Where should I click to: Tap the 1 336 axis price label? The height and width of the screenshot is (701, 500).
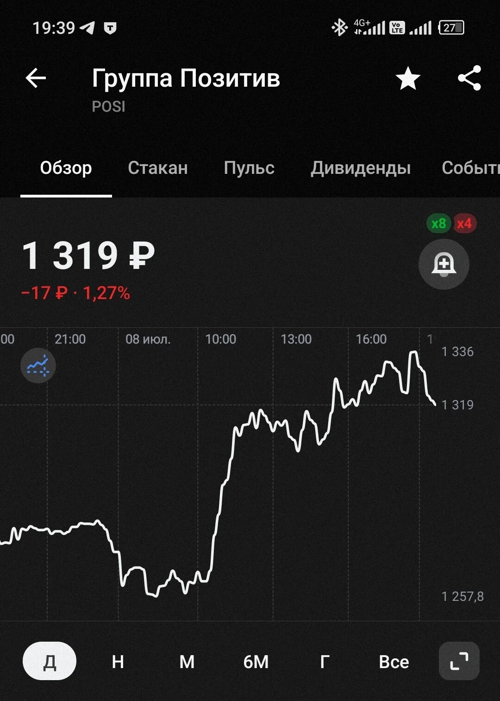pos(457,351)
